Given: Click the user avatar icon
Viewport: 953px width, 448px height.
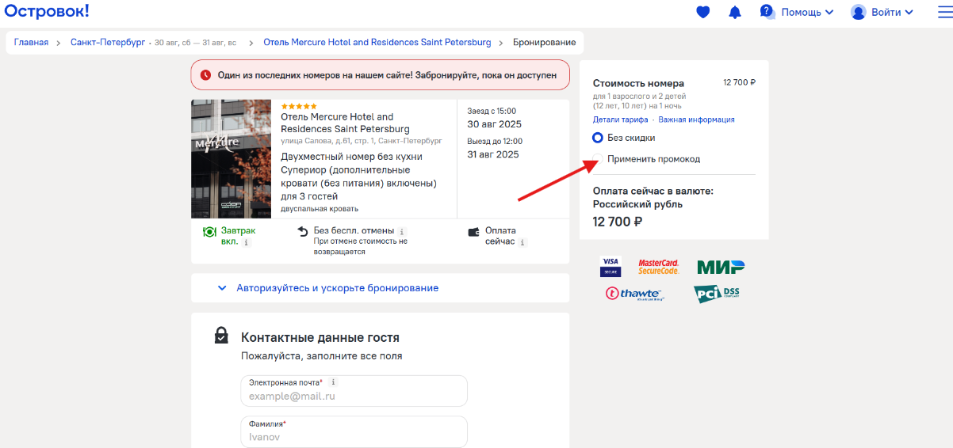Looking at the screenshot, I should click(x=858, y=12).
